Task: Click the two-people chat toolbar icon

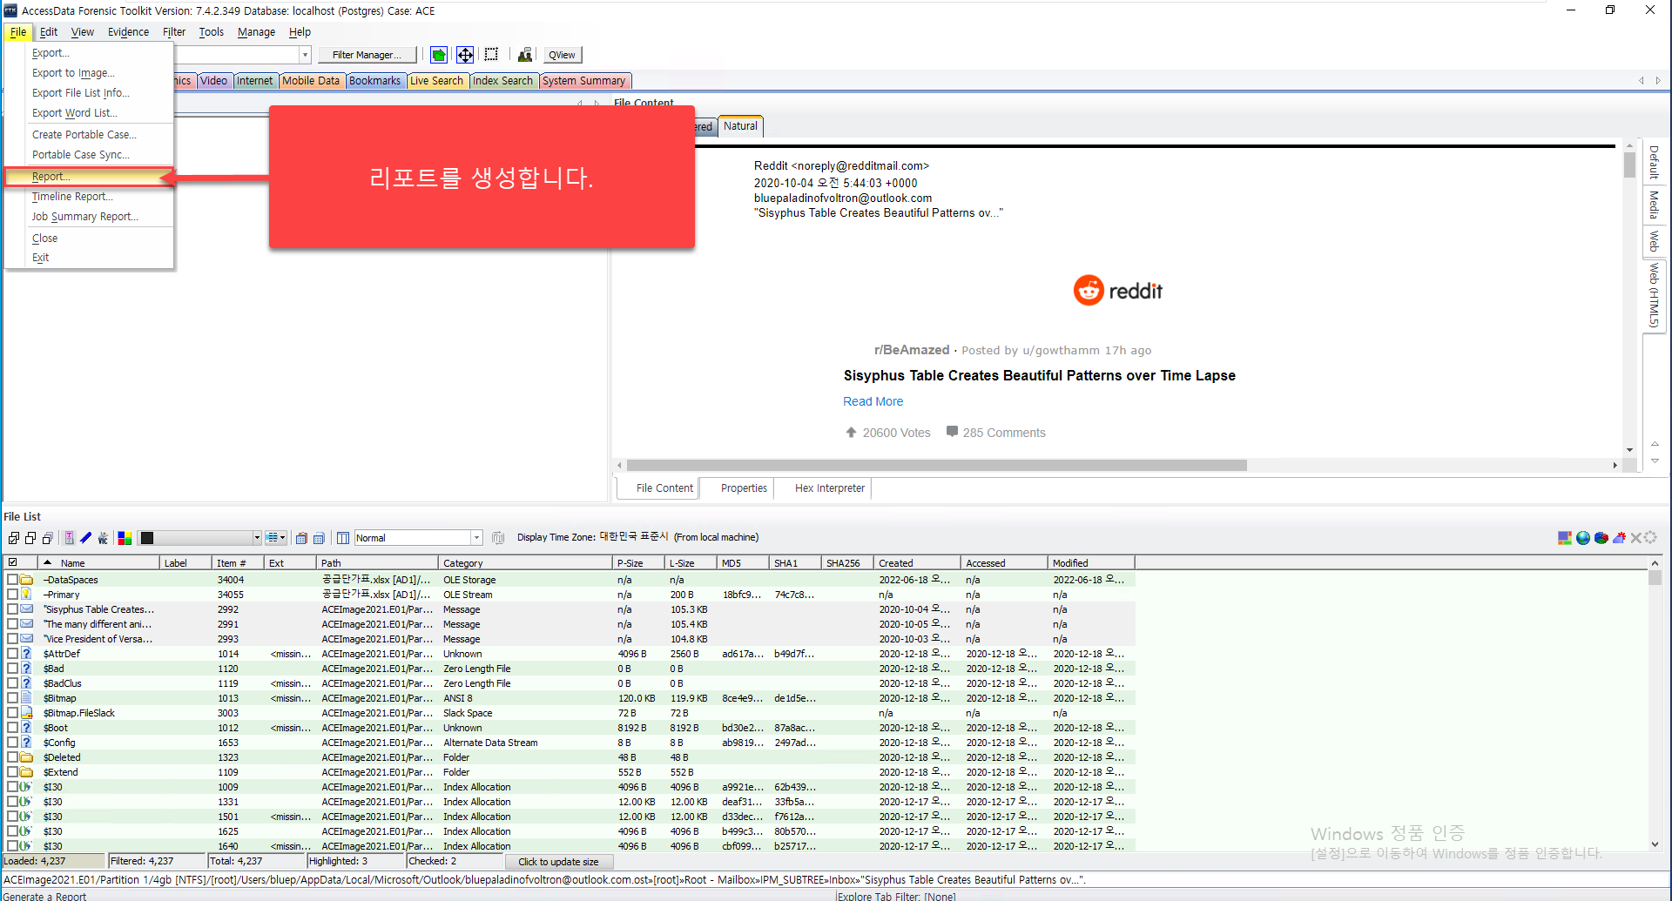Action: tap(524, 55)
